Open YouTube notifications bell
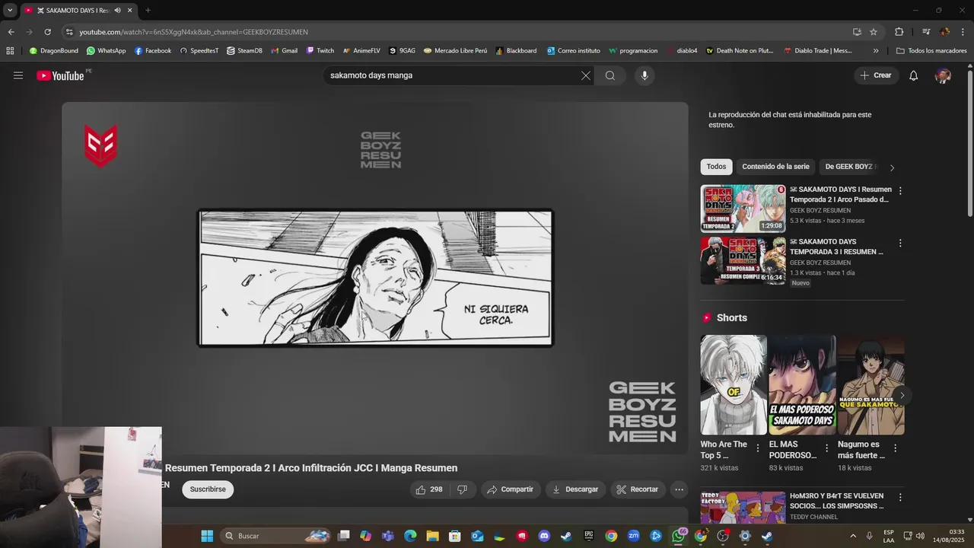The height and width of the screenshot is (548, 974). click(x=914, y=75)
